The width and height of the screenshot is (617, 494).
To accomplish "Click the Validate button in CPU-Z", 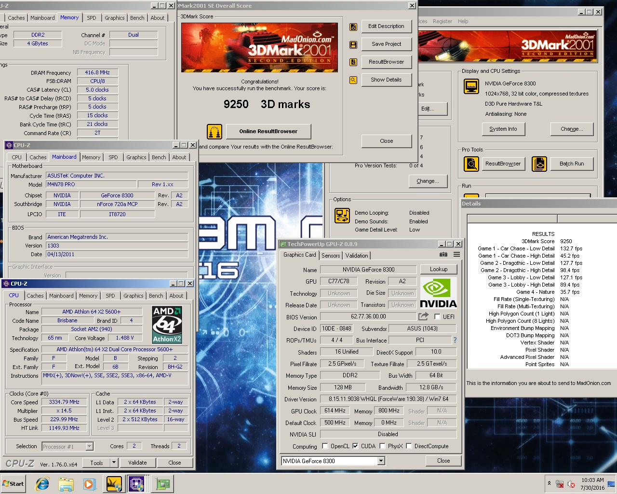I will tap(137, 463).
